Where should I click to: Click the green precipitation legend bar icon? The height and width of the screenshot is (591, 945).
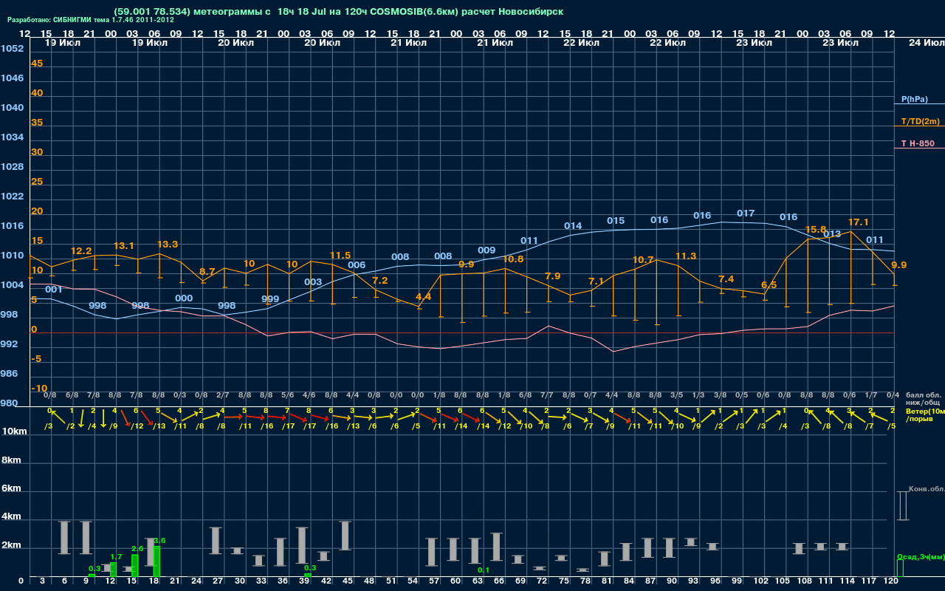899,568
